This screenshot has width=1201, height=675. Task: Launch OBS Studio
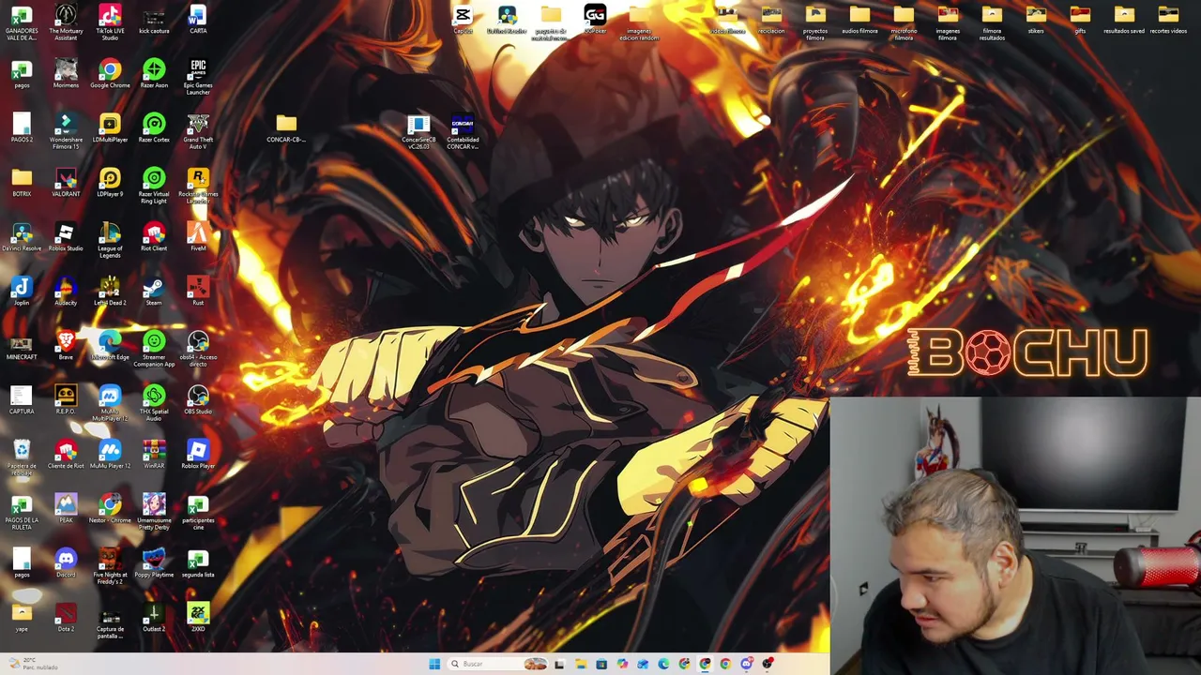pyautogui.click(x=198, y=400)
